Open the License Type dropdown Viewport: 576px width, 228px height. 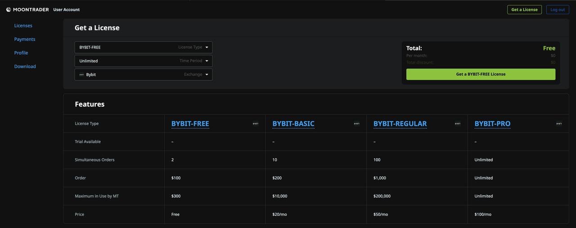(x=144, y=47)
